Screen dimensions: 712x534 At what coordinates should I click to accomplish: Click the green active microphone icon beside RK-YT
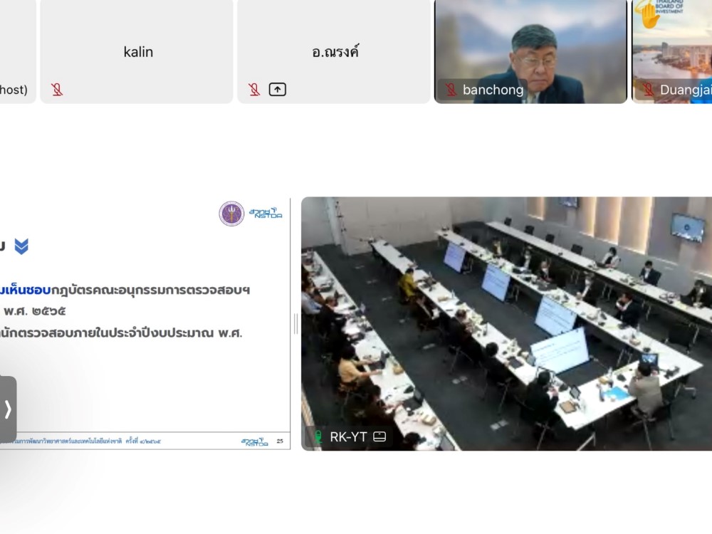click(x=318, y=436)
